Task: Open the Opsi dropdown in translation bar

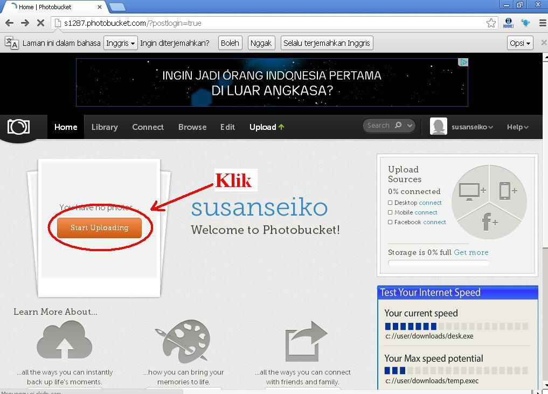Action: 519,43
